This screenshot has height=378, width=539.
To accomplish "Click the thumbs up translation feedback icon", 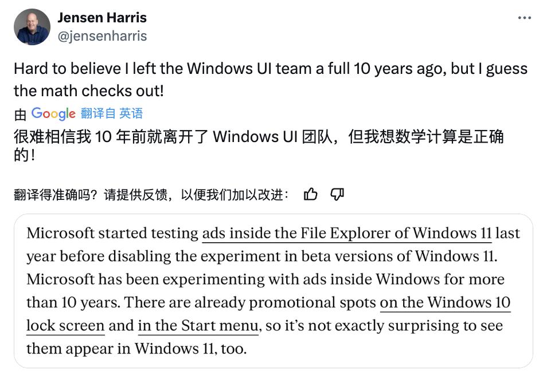I will coord(310,194).
